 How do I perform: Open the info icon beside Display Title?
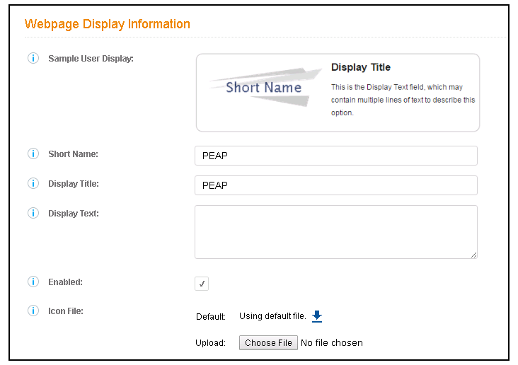click(33, 183)
